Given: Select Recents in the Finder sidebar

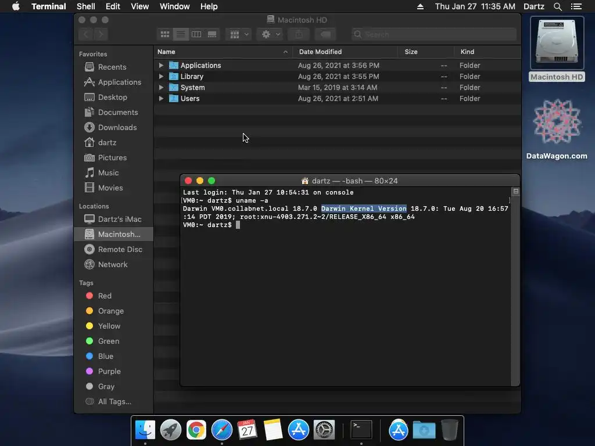Looking at the screenshot, I should coord(114,67).
